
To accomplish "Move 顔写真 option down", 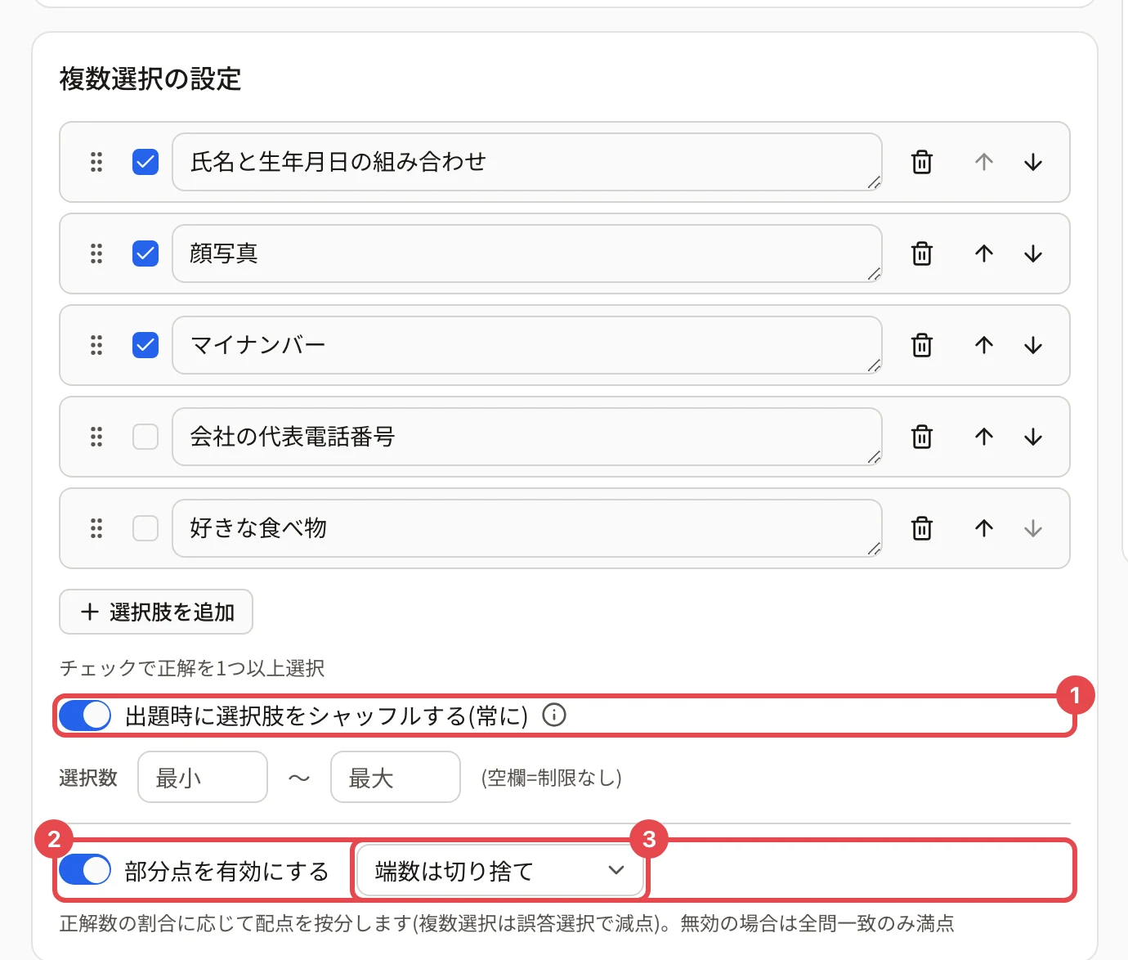I will click(x=1033, y=253).
